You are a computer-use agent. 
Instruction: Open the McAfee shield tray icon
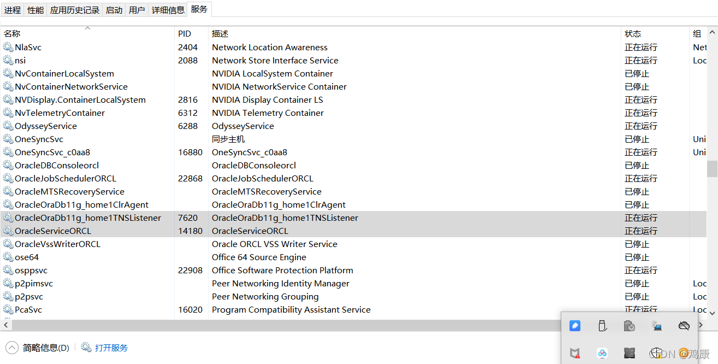click(575, 353)
